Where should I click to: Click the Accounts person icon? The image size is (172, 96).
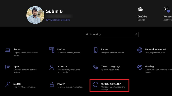point(52,67)
